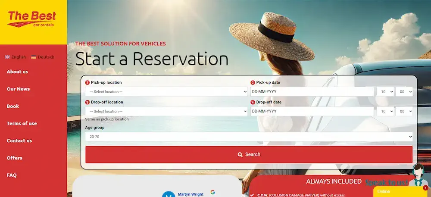Expand the Drop-off location dropdown
431x197 pixels.
pos(166,111)
